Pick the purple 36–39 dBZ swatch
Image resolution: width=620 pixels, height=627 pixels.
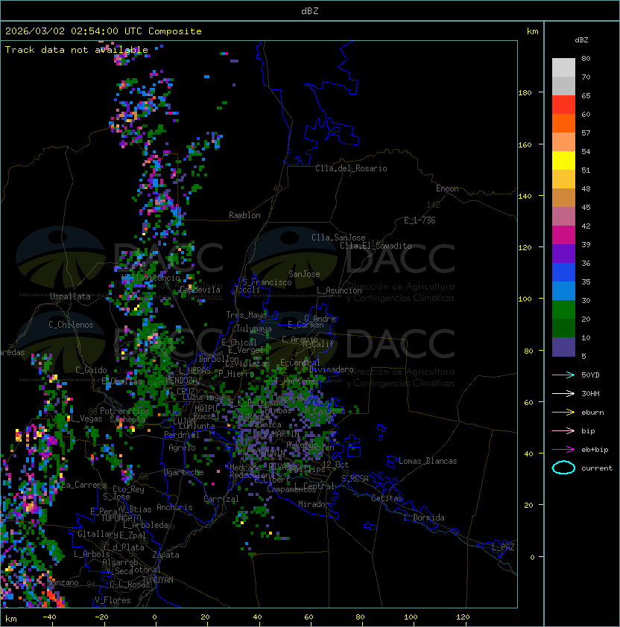563,253
